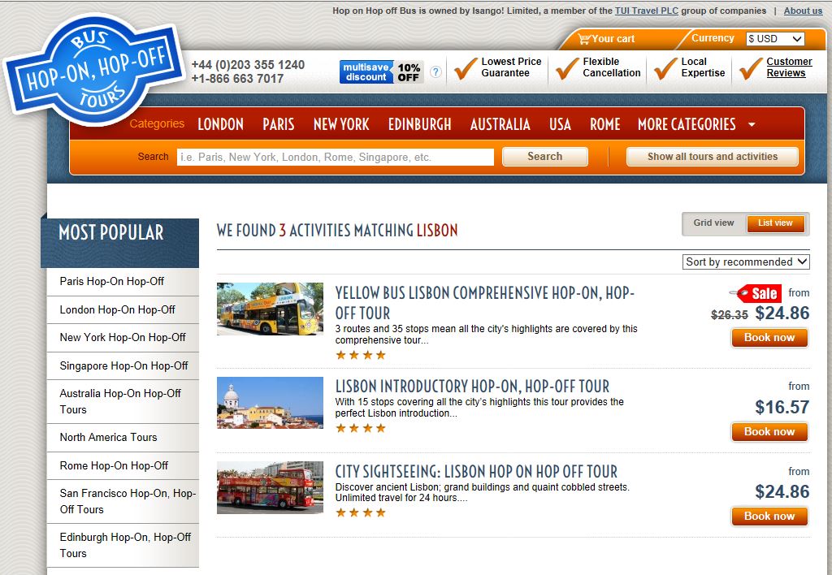832x575 pixels.
Task: Click the struck-through $26.35 price
Action: [729, 315]
